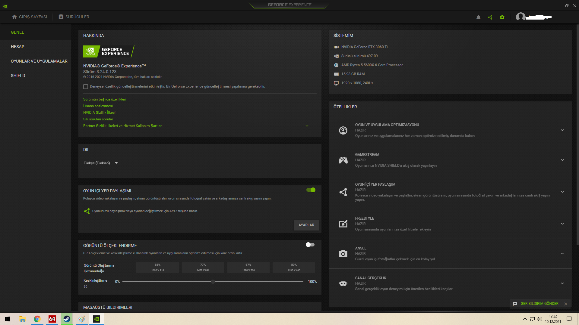Open the Lisans sözleşmesi link
579x325 pixels.
pos(98,106)
